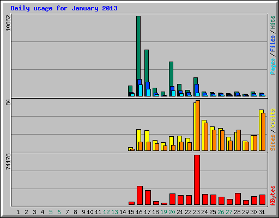Click the 84 sites axis value
Image resolution: width=279 pixels, height=218 pixels.
(8, 102)
